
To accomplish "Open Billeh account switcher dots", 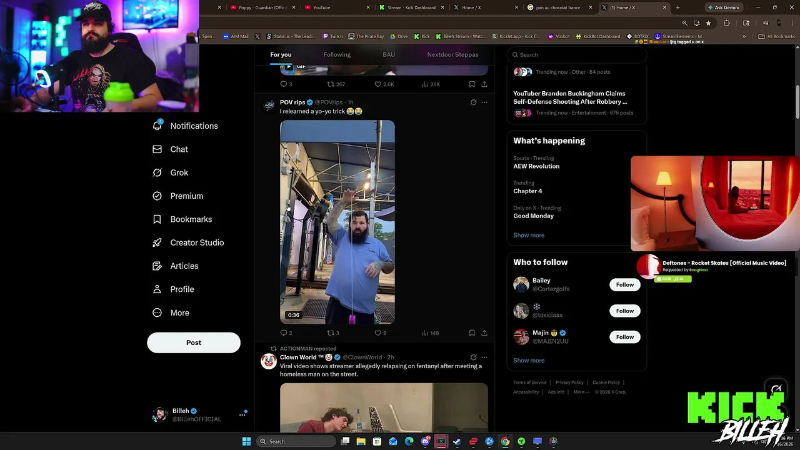I will coord(242,414).
